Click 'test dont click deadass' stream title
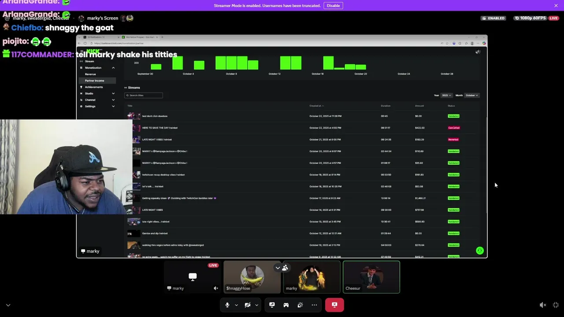This screenshot has width=564, height=317. [x=155, y=116]
